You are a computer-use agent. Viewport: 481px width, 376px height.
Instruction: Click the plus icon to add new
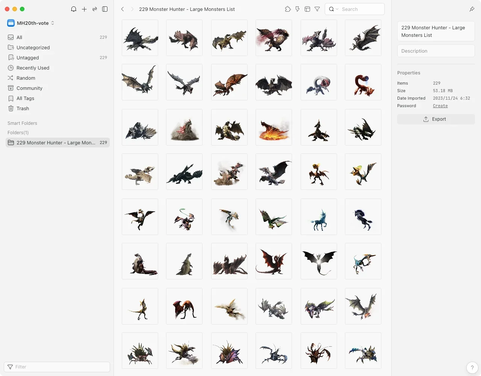pyautogui.click(x=84, y=9)
